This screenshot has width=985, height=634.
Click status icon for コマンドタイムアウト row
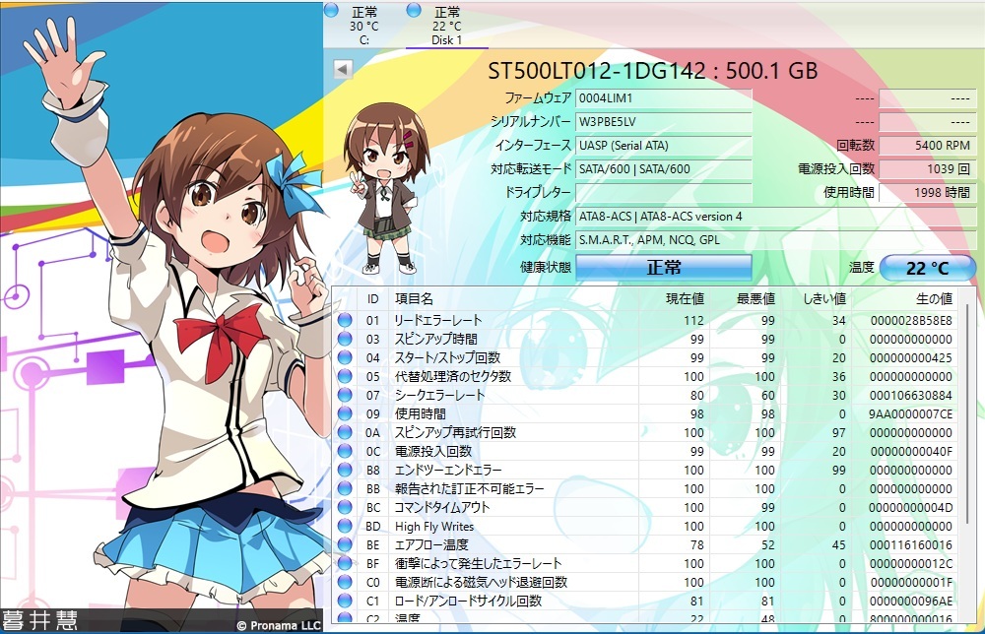point(345,507)
